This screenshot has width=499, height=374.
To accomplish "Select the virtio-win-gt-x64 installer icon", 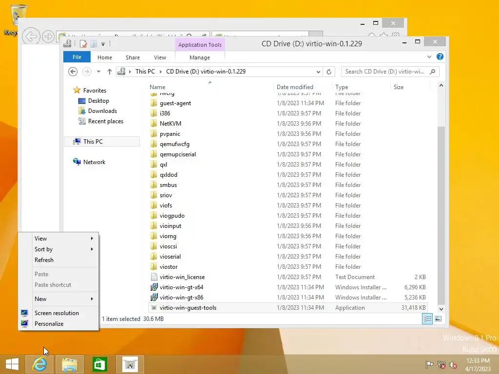I will point(154,287).
